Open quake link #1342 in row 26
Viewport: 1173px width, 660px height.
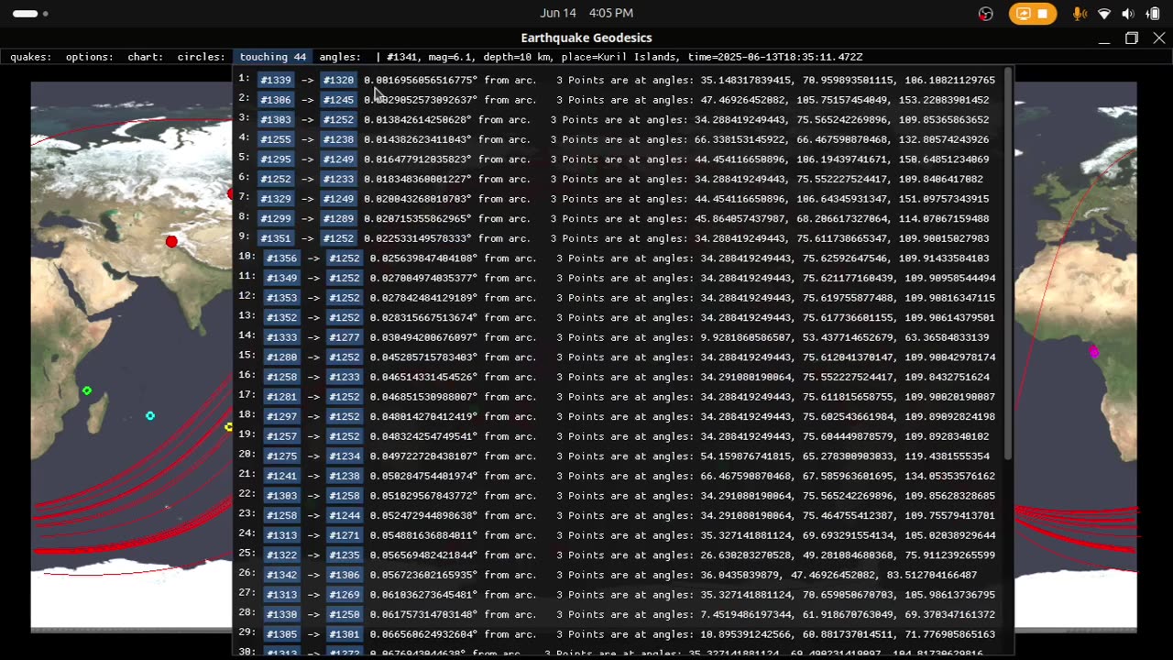click(x=281, y=576)
